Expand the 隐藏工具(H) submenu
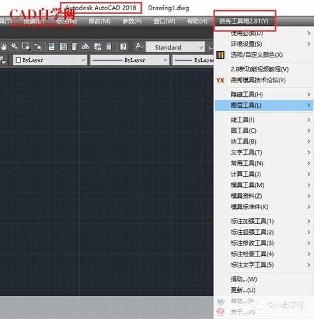 [x=264, y=94]
